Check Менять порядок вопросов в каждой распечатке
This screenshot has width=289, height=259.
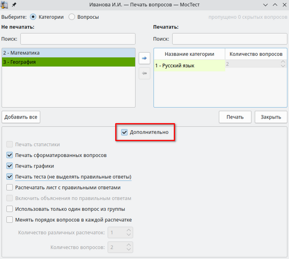[x=10, y=220]
